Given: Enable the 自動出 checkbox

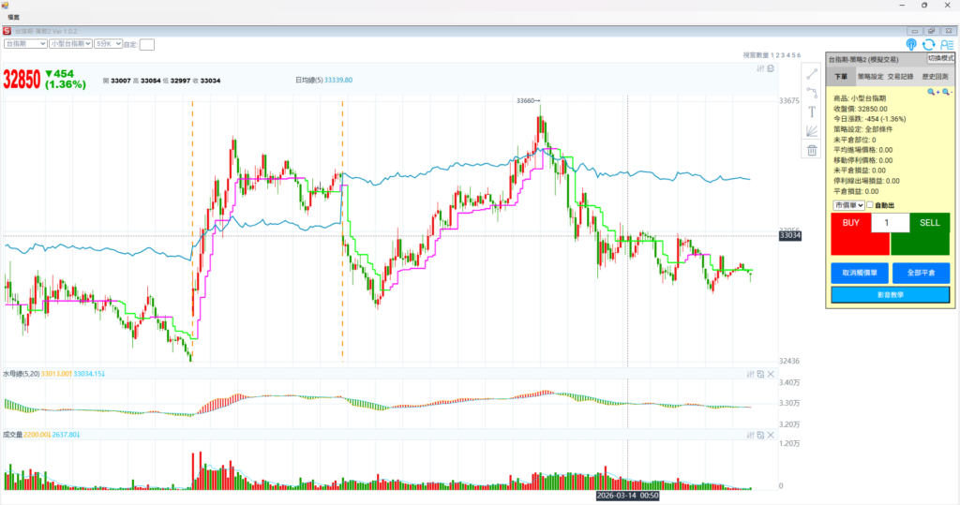Looking at the screenshot, I should click(870, 205).
